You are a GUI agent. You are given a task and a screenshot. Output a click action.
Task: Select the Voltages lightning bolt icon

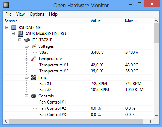click(x=33, y=46)
